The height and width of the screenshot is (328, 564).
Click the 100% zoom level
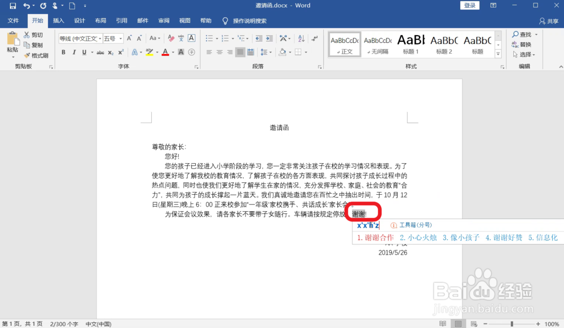[552, 324]
